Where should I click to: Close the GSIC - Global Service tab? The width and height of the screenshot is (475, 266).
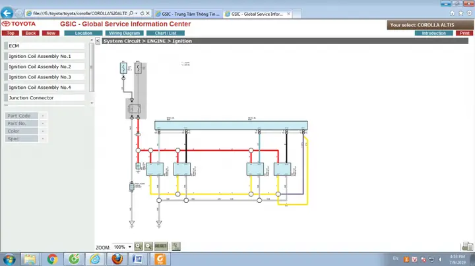[289, 14]
